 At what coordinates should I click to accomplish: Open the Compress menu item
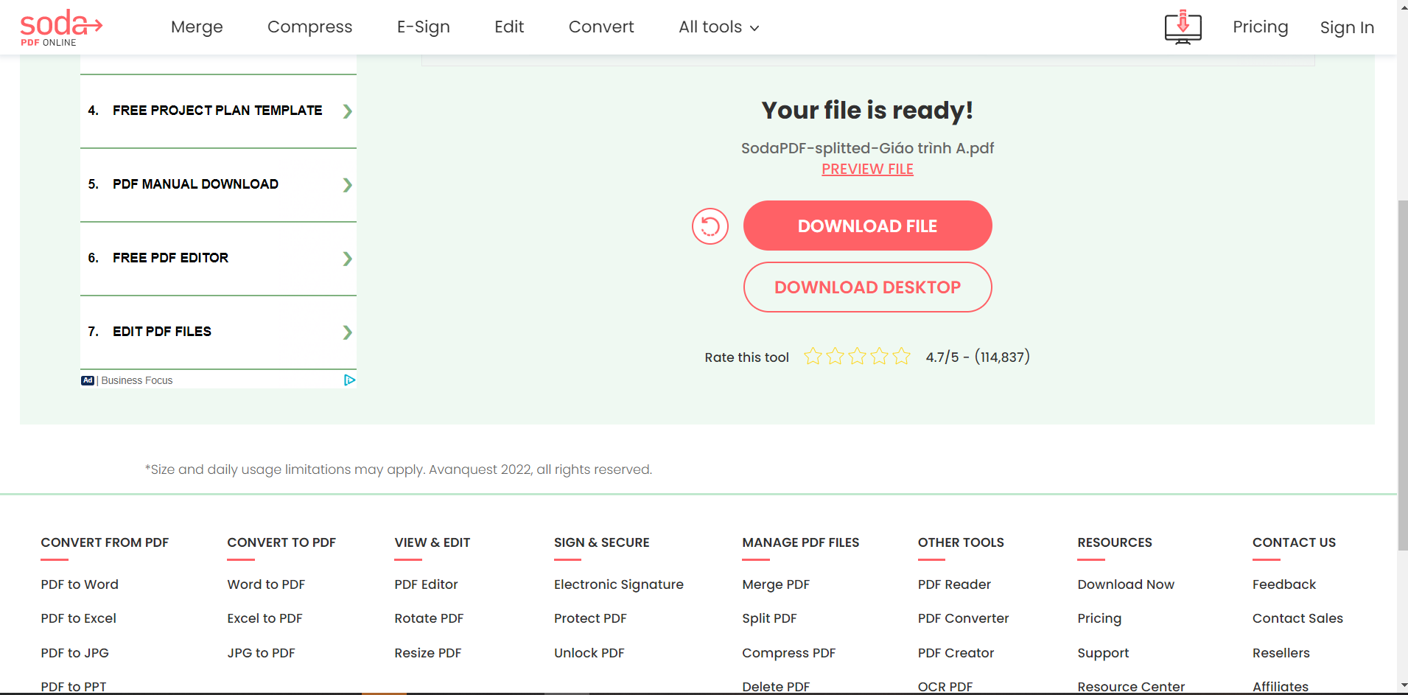[309, 27]
